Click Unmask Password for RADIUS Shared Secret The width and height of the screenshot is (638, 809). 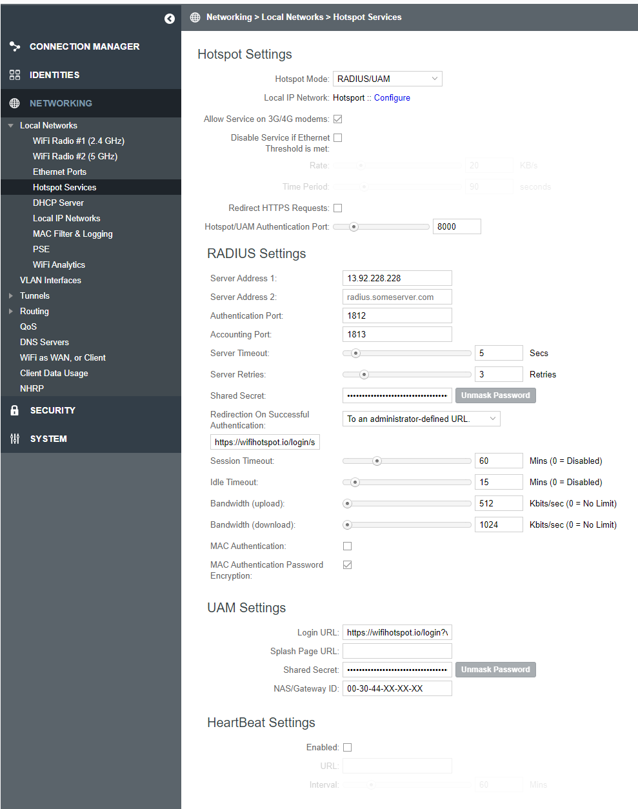click(x=495, y=395)
